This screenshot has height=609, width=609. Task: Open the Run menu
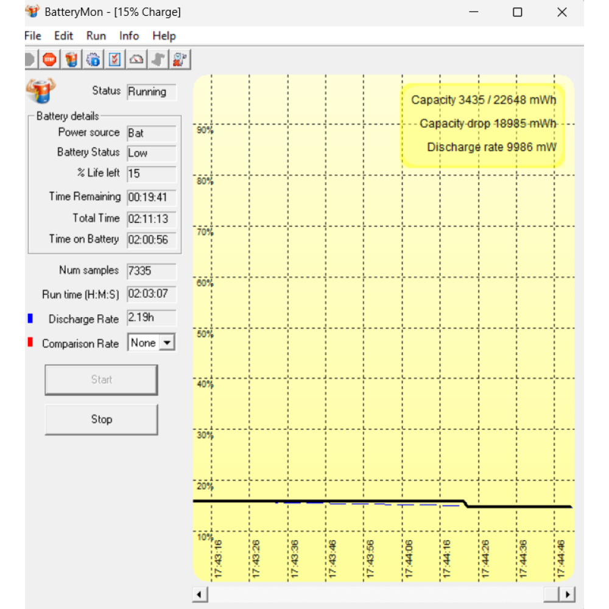(x=96, y=36)
